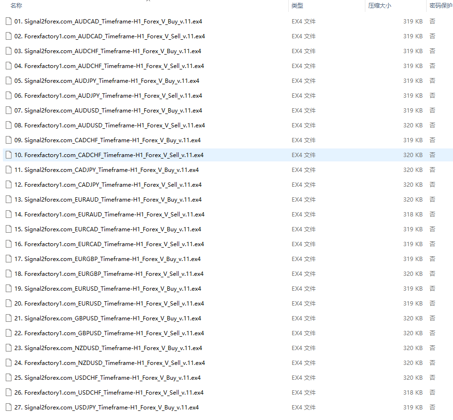Select file icon for 10 CADCHF Sell
453x420 pixels.
coord(9,155)
